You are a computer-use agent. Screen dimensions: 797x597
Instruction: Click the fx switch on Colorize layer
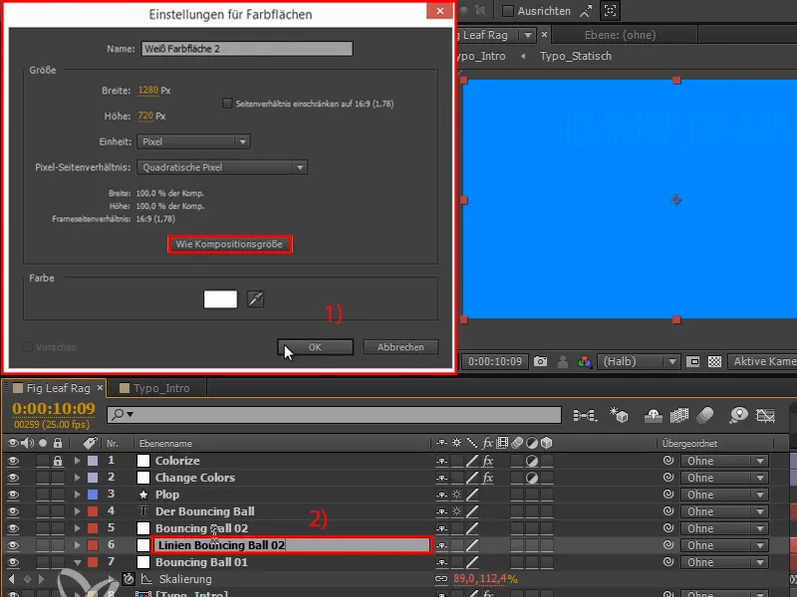[487, 461]
